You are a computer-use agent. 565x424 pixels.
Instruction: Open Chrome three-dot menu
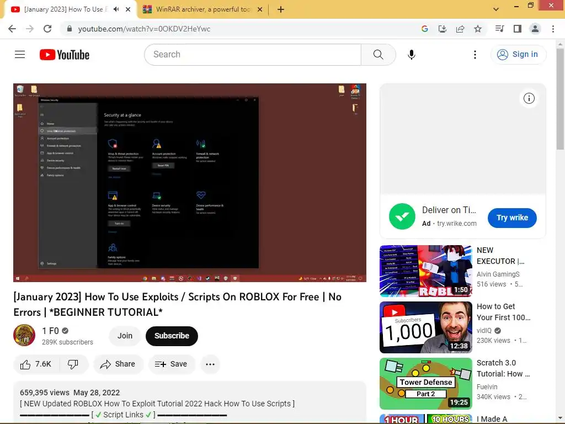click(x=553, y=29)
